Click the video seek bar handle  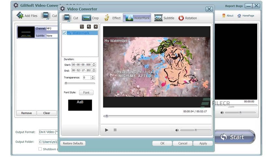[x=107, y=116]
